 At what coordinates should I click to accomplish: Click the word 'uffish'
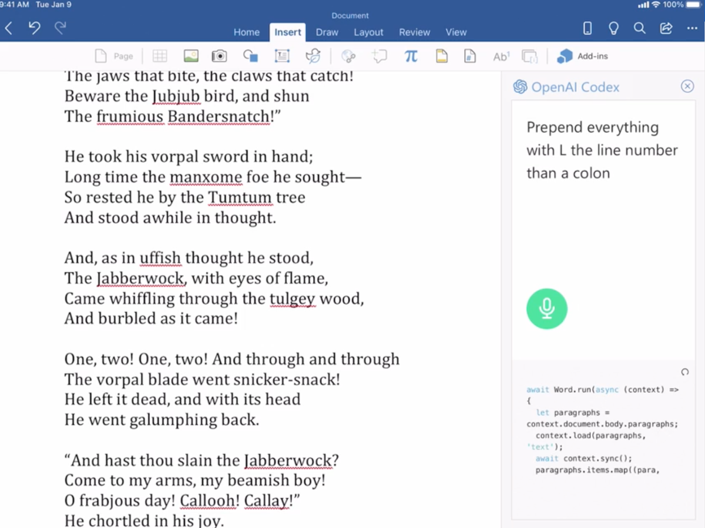pos(160,258)
